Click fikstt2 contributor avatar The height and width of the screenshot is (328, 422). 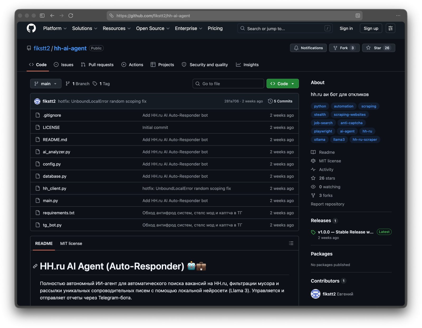click(315, 294)
